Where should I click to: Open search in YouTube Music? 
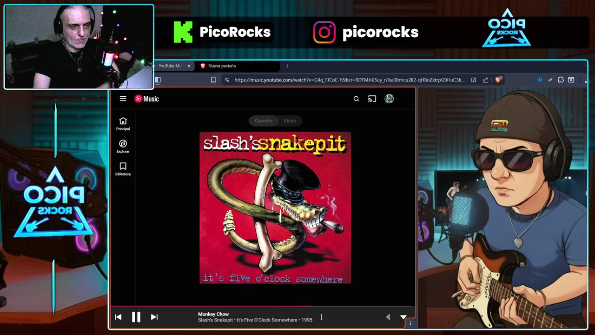pos(356,99)
